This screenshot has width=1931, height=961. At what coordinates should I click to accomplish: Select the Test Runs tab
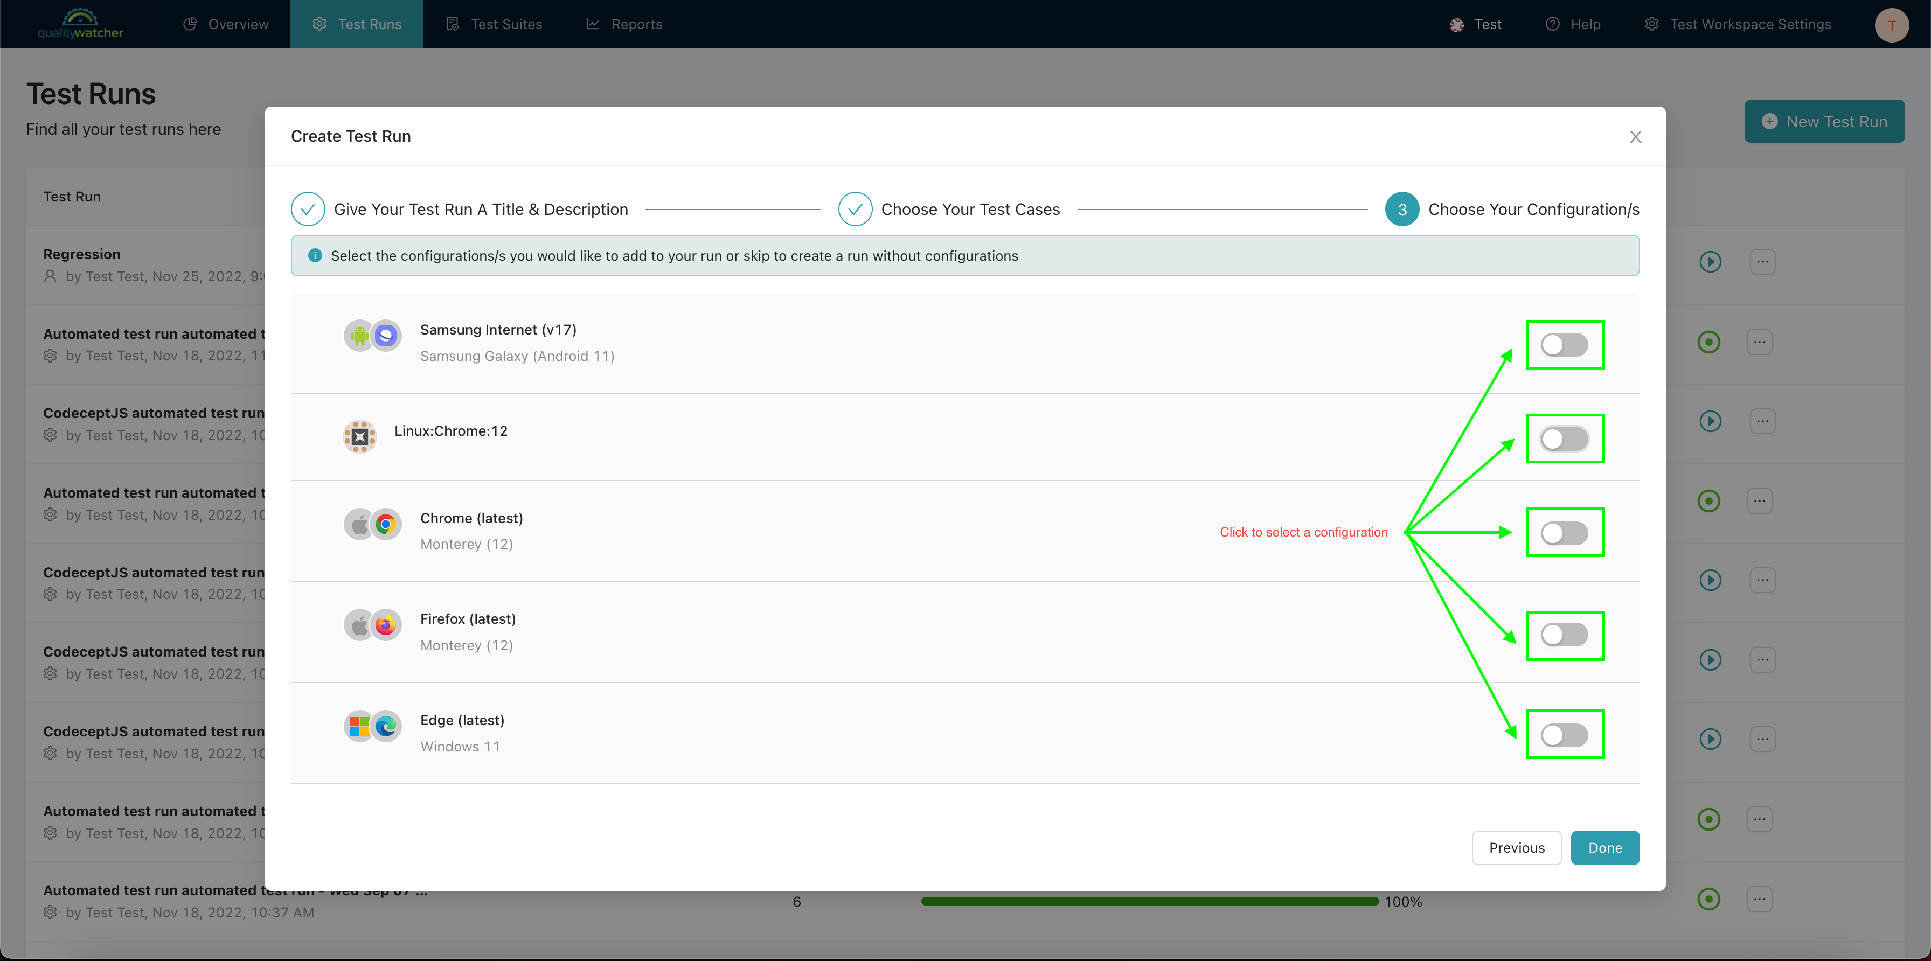(357, 24)
